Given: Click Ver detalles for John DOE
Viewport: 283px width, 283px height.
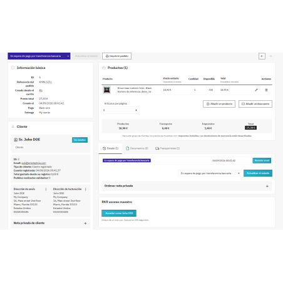Looking at the screenshot, I should click(80, 140).
